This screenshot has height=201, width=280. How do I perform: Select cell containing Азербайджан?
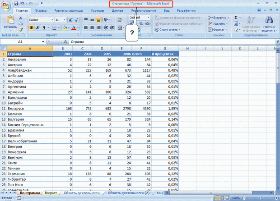pyautogui.click(x=30, y=70)
